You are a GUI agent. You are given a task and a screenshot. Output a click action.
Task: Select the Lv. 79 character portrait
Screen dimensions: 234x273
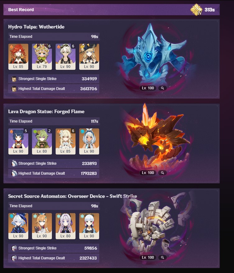[42, 57]
